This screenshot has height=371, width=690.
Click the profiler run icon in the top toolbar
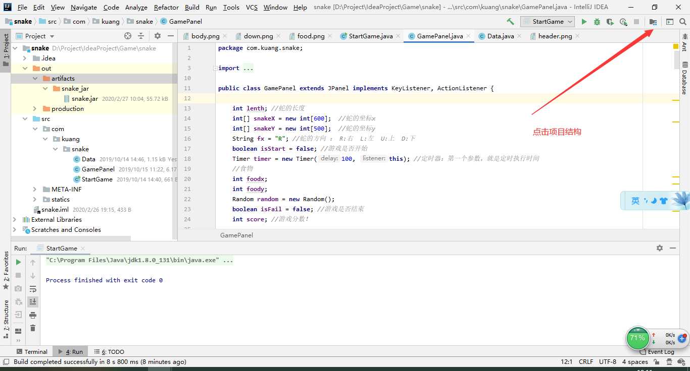[x=623, y=22]
